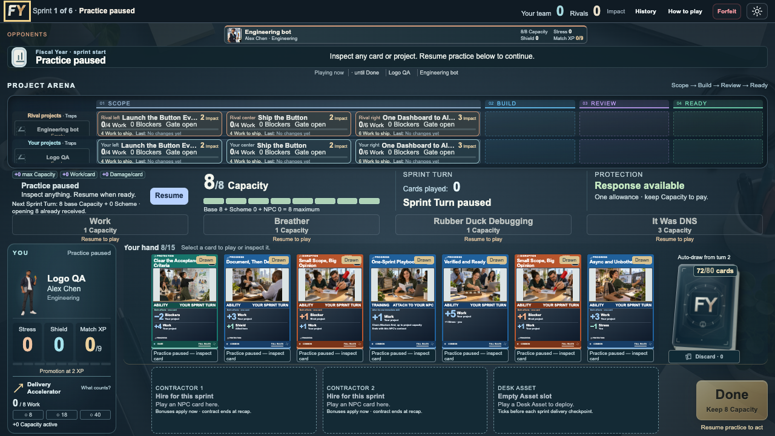Resume the paused practice
Image resolution: width=775 pixels, height=436 pixels.
(x=169, y=196)
